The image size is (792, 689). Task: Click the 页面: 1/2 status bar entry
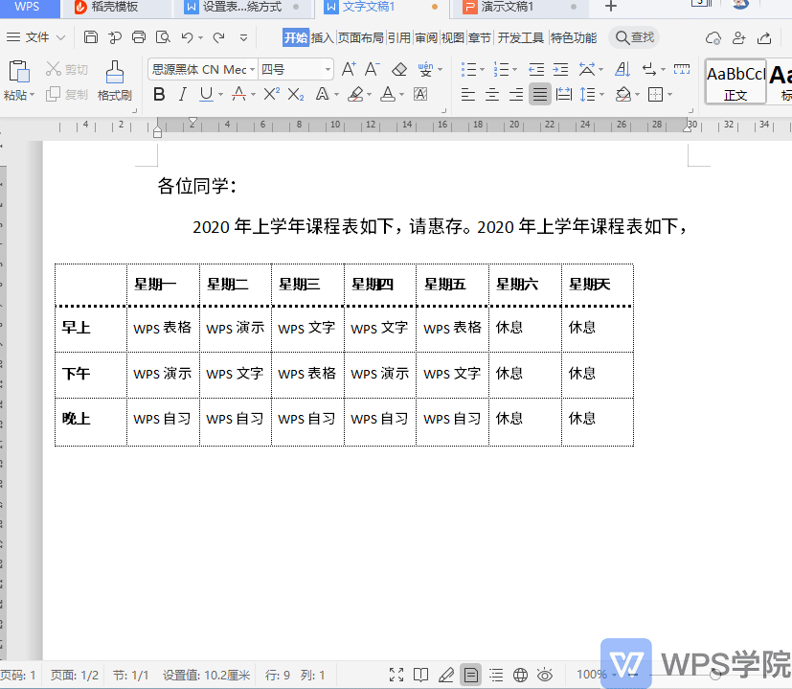(x=75, y=675)
